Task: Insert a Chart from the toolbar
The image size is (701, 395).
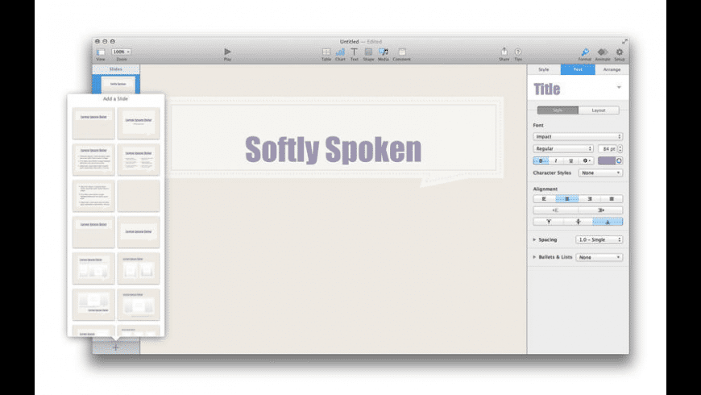Action: pyautogui.click(x=340, y=52)
